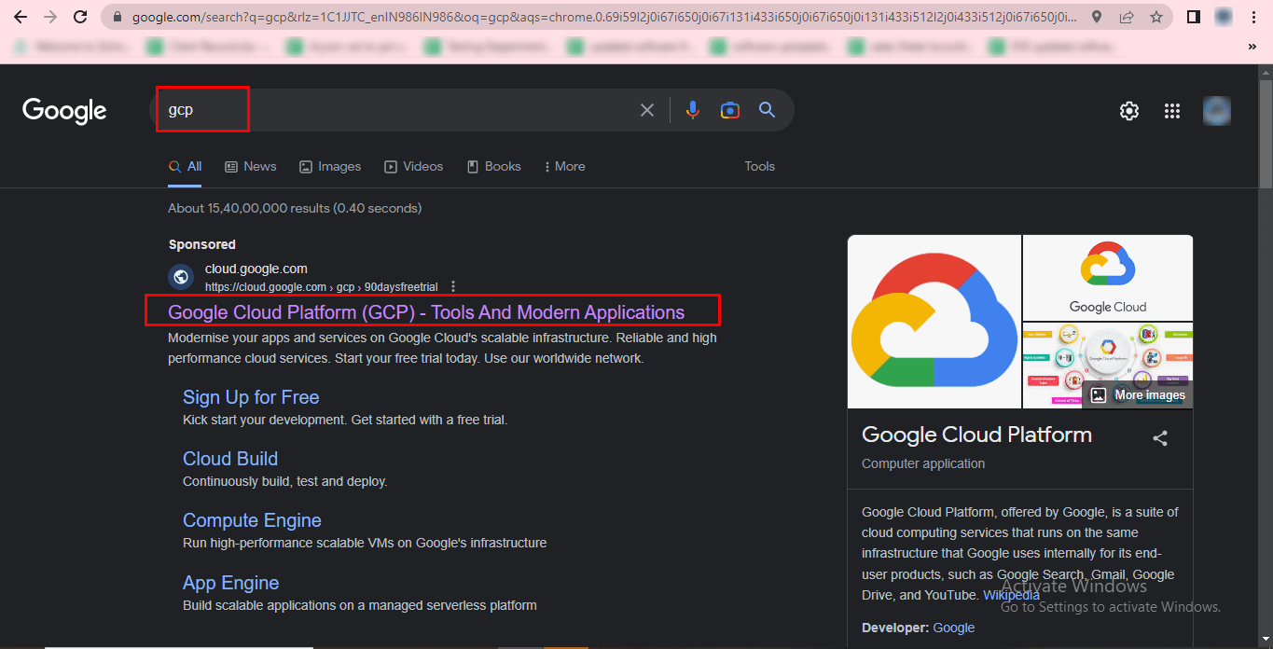1273x649 pixels.
Task: Expand the More search filters
Action: (x=565, y=166)
